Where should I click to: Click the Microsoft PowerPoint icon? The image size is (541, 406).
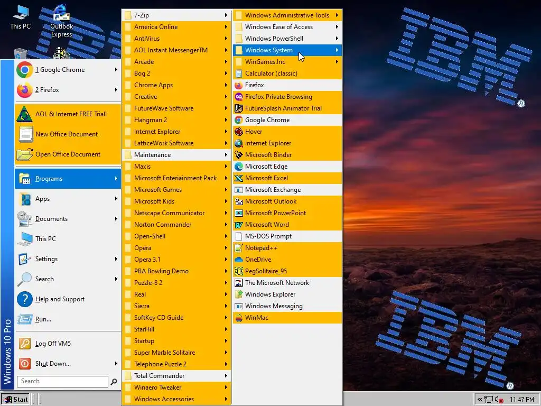coord(238,213)
